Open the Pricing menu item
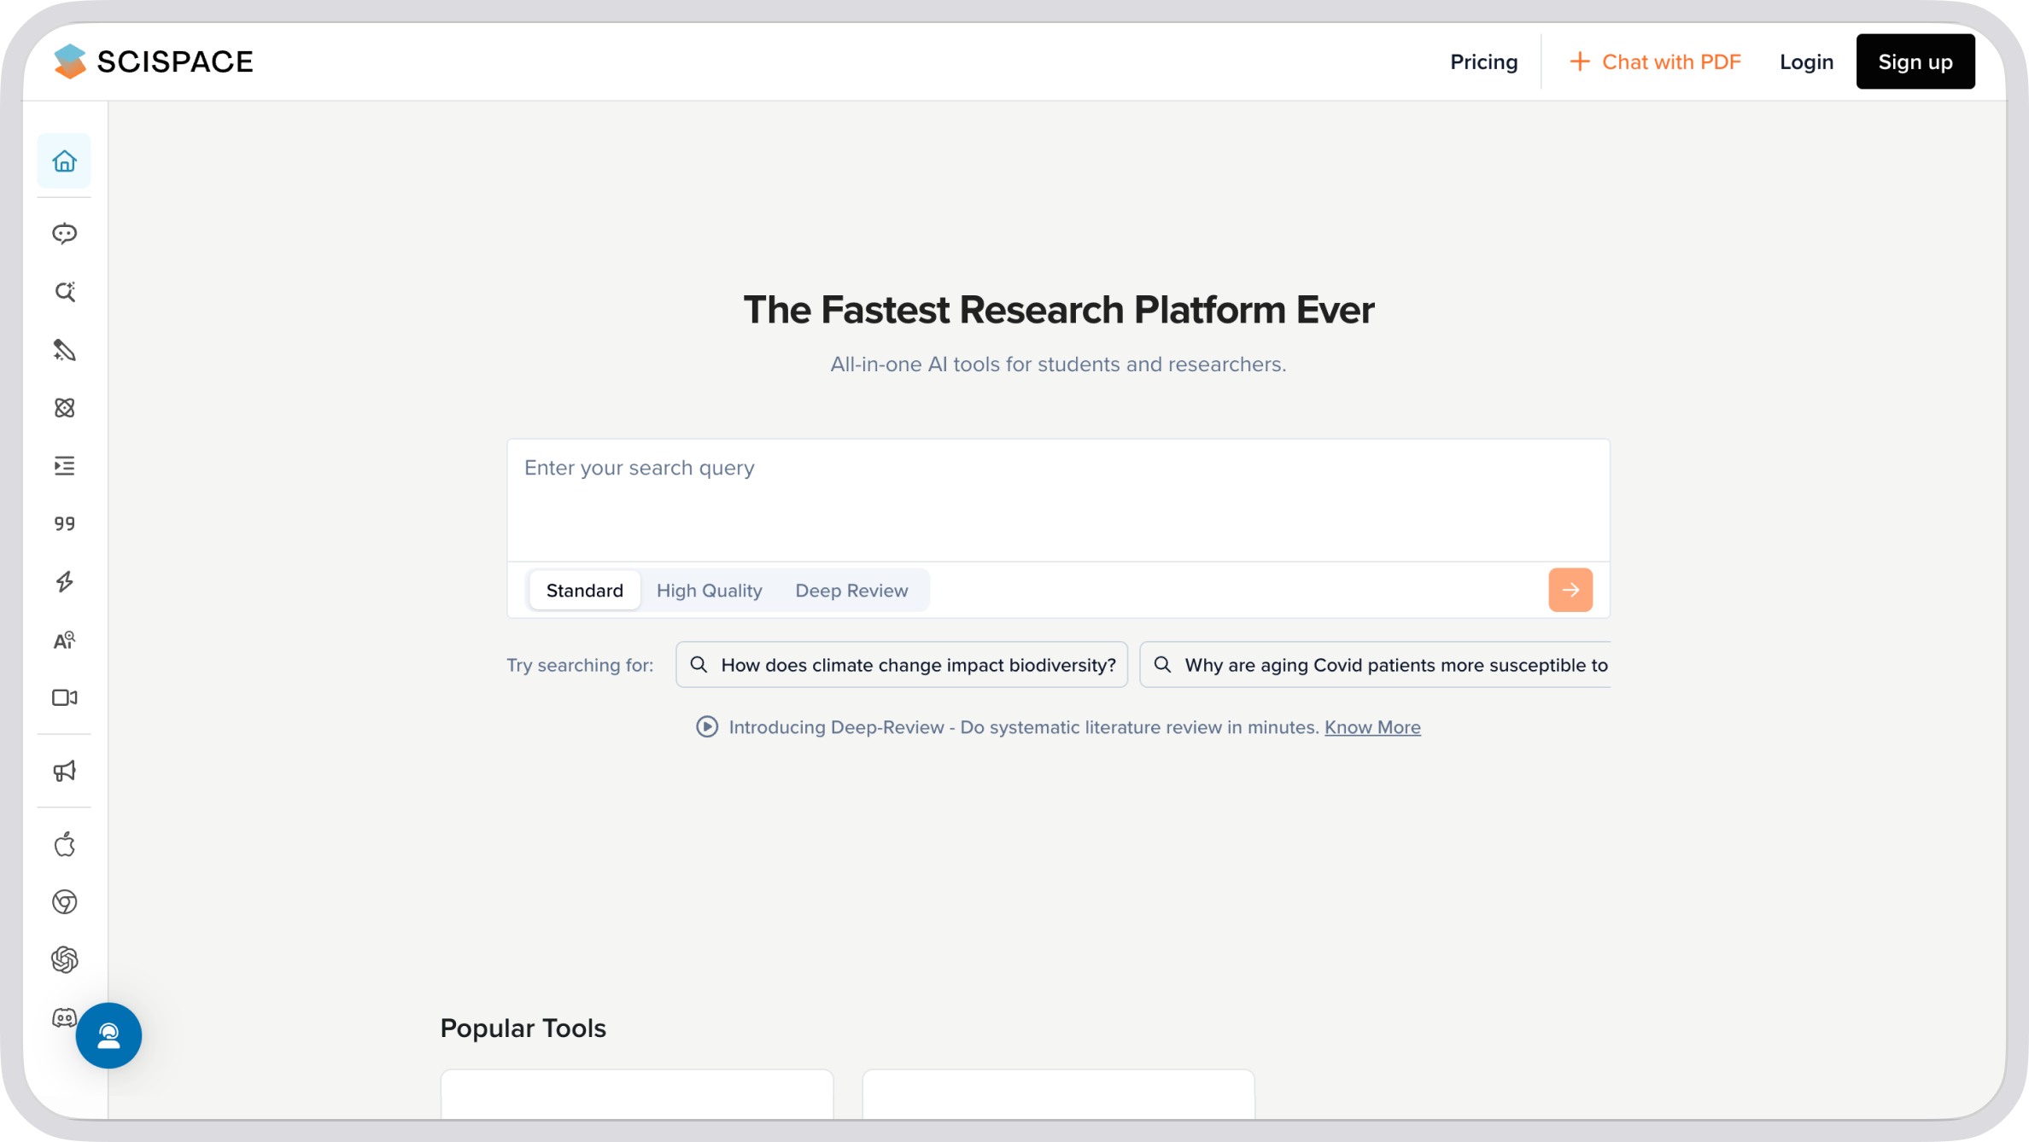The width and height of the screenshot is (2029, 1142). (x=1484, y=61)
